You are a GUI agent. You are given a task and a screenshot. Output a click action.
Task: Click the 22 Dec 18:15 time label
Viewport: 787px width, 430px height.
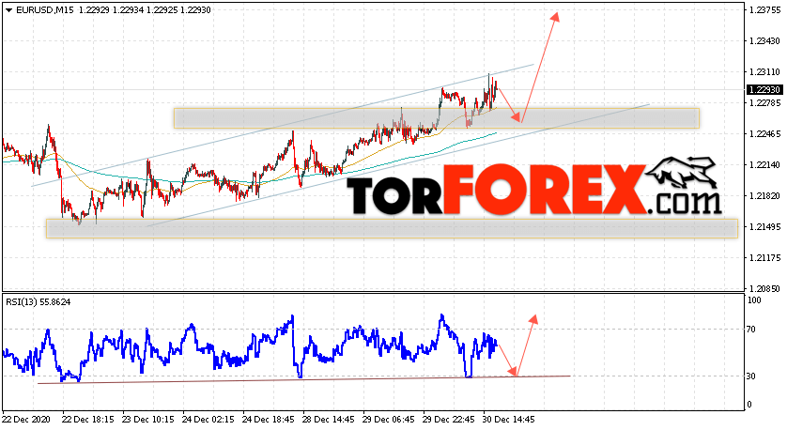(x=88, y=419)
